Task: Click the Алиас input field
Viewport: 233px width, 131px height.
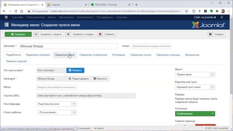Action: [x=151, y=46]
